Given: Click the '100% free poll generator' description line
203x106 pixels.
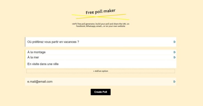Looking at the screenshot, I should point(101,24).
